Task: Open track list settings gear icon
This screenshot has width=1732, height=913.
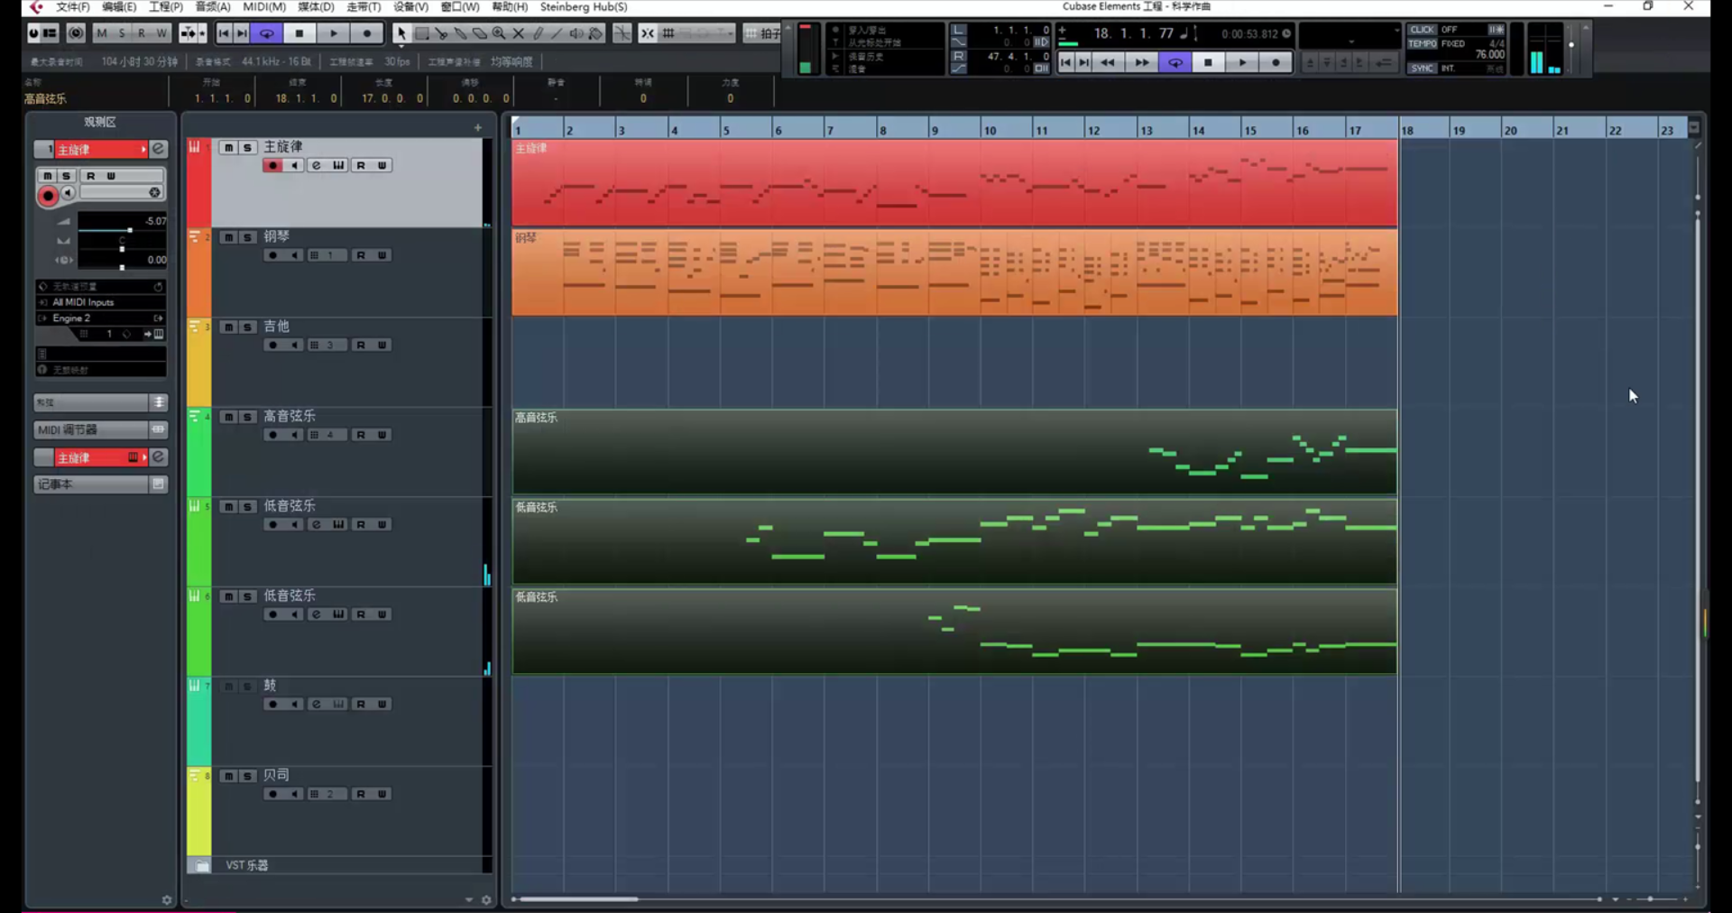Action: (486, 899)
